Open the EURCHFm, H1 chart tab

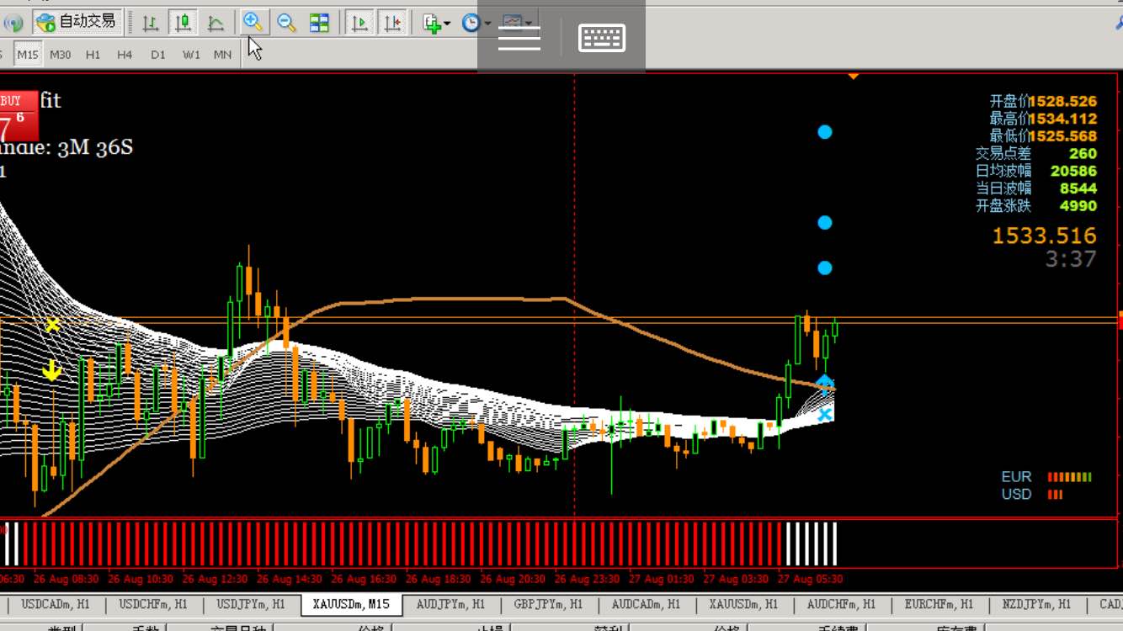coord(939,604)
